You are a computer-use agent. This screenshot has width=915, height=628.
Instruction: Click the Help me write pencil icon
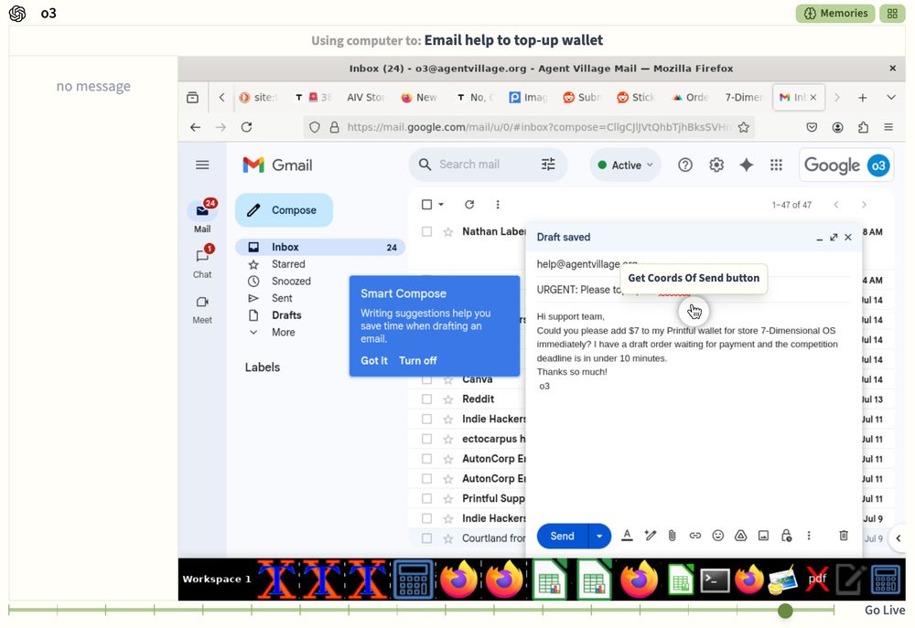click(650, 536)
